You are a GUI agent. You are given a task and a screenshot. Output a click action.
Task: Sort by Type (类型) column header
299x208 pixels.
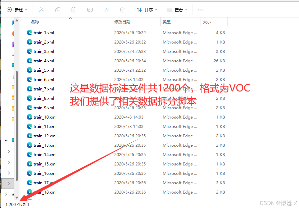(x=167, y=22)
